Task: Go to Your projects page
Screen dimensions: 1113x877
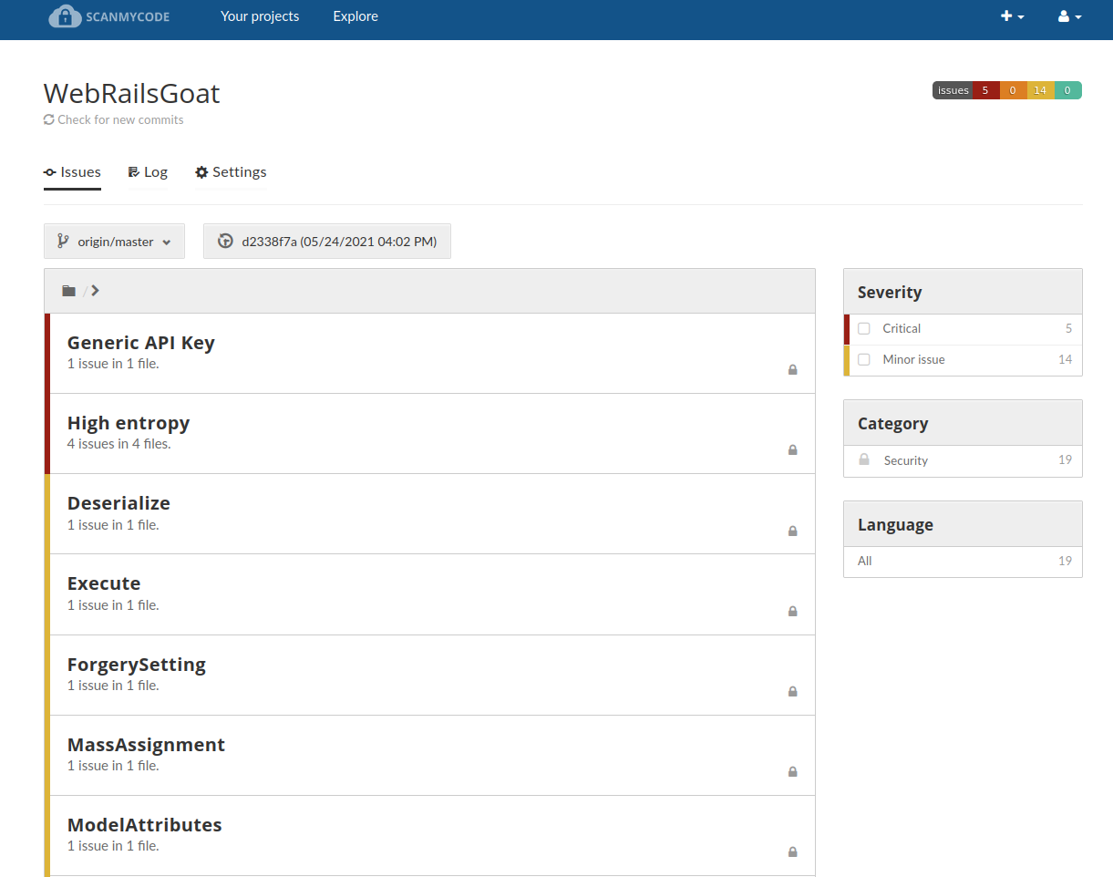Action: coord(260,16)
